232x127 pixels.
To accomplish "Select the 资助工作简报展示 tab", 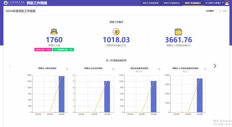I will point(193,3).
